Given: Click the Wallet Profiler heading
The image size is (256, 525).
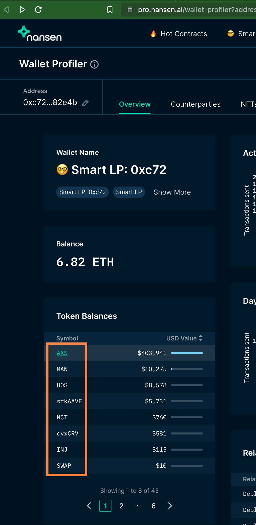Looking at the screenshot, I should coord(53,64).
